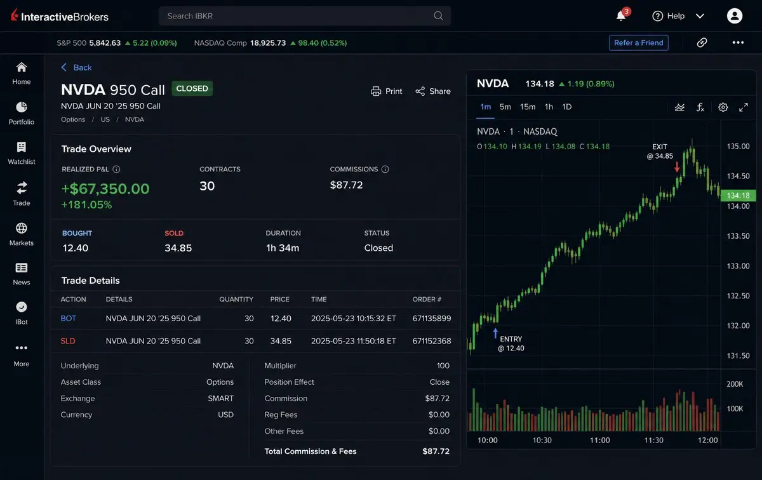
Task: Open the user account avatar
Action: [735, 16]
